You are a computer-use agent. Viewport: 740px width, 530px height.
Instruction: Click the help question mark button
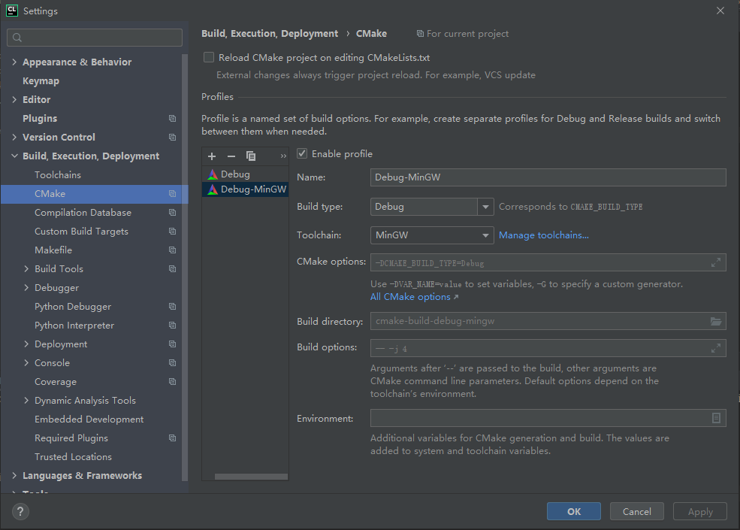20,512
